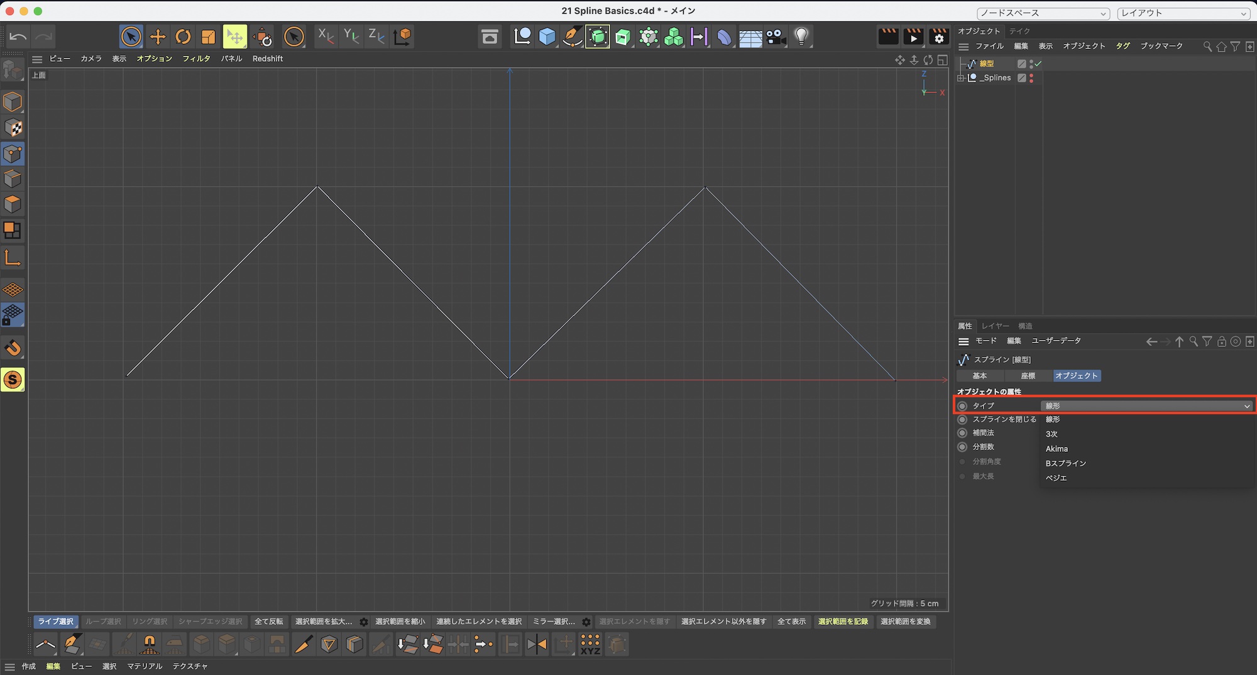
Task: Open the Redshift viewport menu
Action: point(268,58)
